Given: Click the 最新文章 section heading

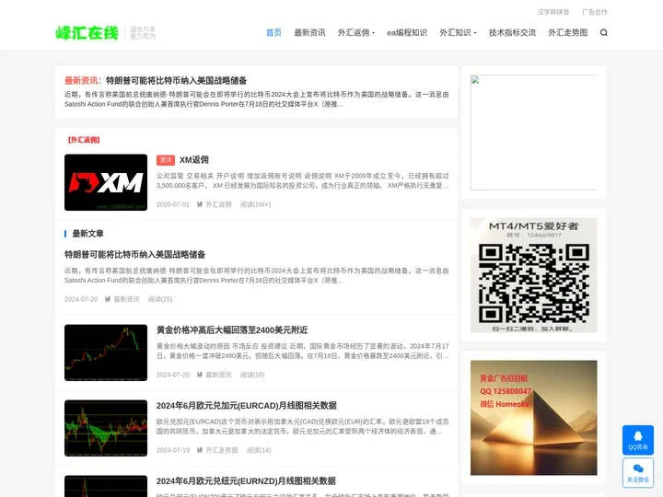Looking at the screenshot, I should click(87, 233).
